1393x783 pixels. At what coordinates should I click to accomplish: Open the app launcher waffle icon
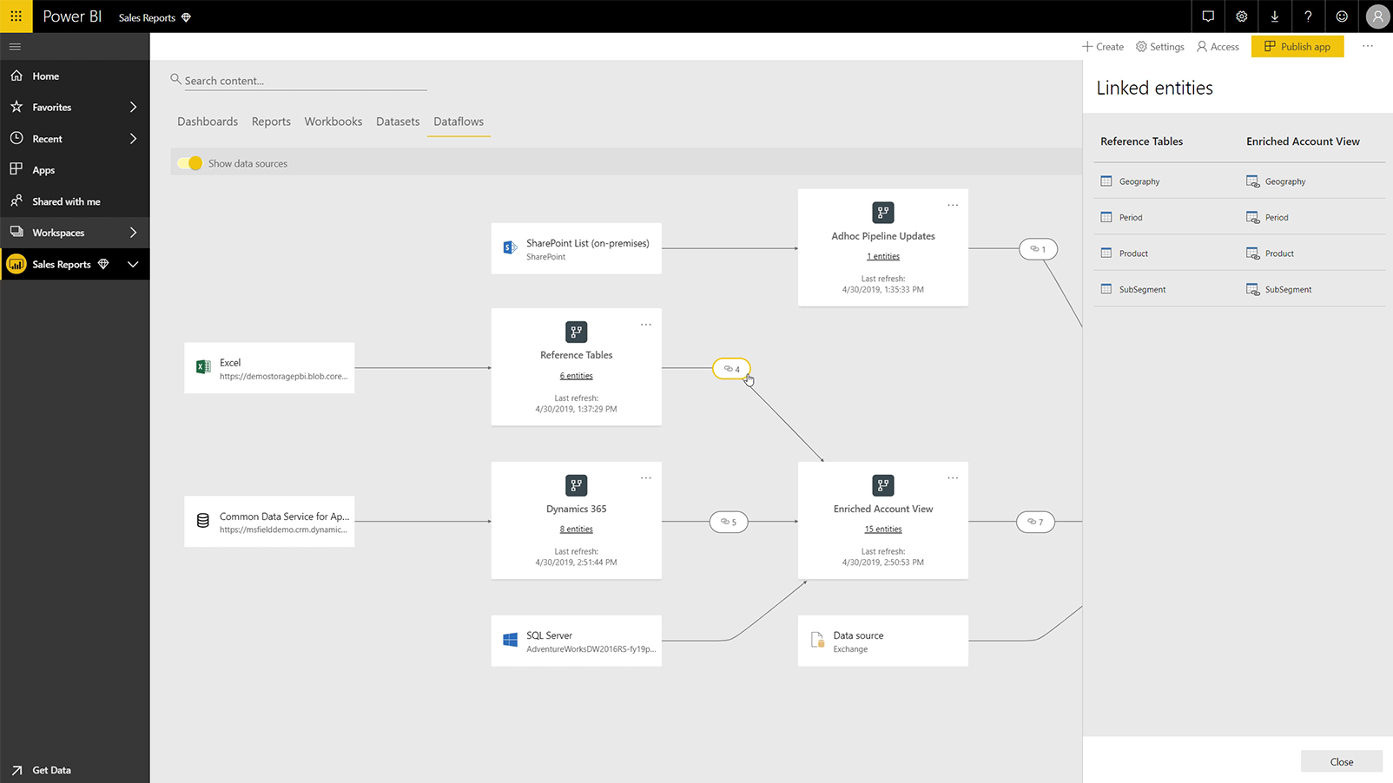pyautogui.click(x=16, y=16)
